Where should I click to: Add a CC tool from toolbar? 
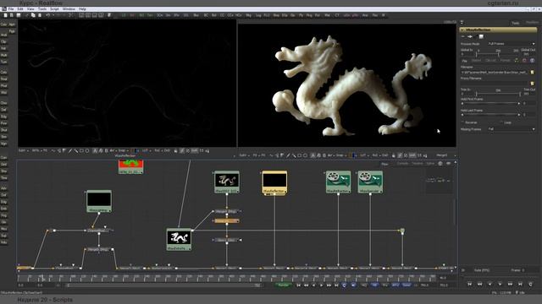(222, 15)
